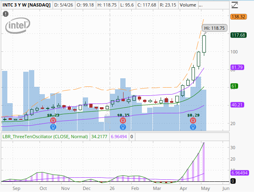Click the $0.15 earnings label

[123, 115]
